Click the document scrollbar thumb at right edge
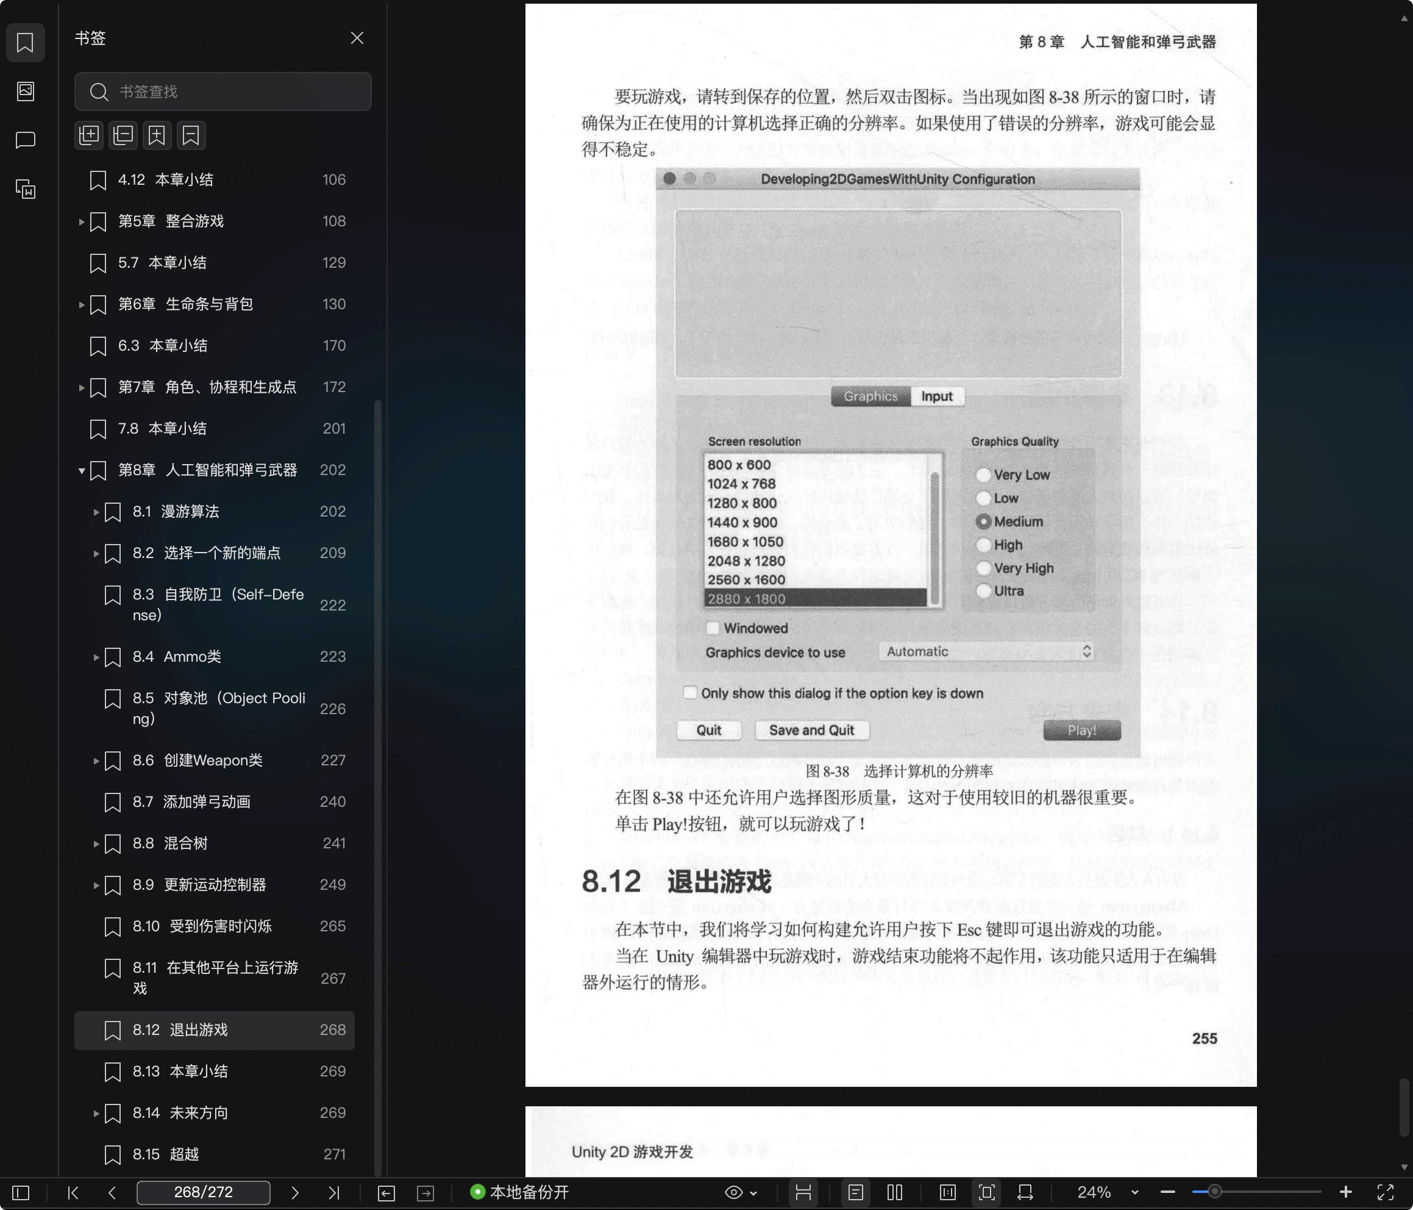Image resolution: width=1413 pixels, height=1210 pixels. [x=1403, y=1107]
